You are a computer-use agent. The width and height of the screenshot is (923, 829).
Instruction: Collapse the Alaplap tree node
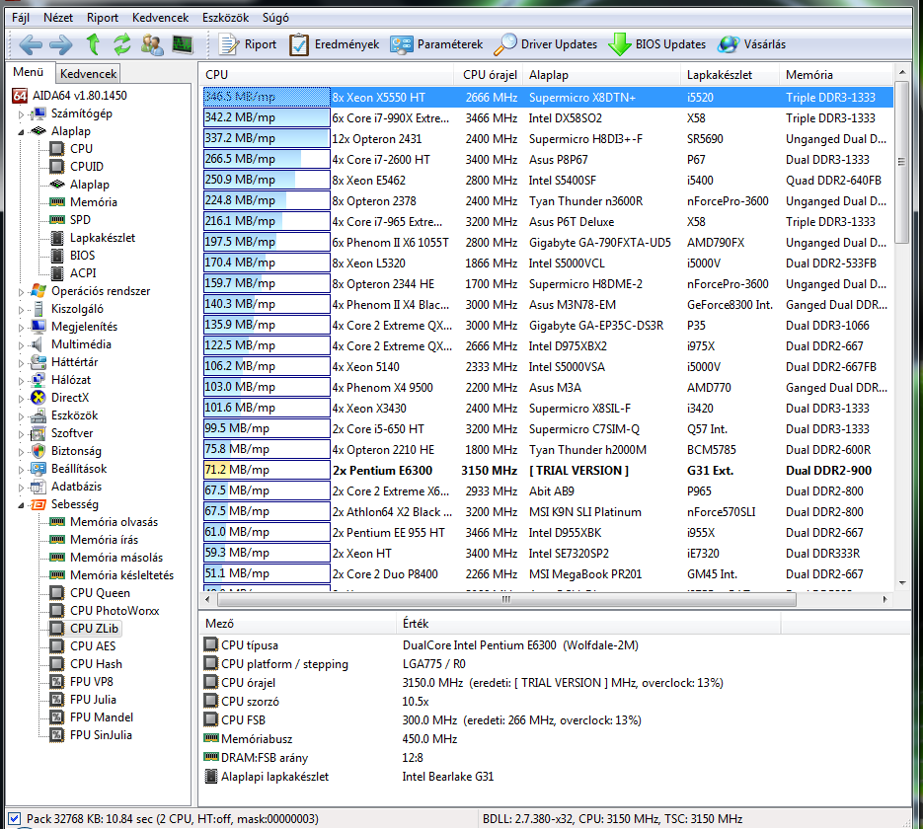click(x=21, y=132)
